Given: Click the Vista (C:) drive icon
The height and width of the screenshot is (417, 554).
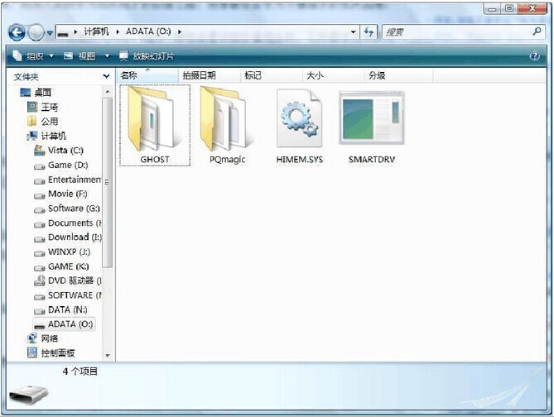Looking at the screenshot, I should pos(39,151).
